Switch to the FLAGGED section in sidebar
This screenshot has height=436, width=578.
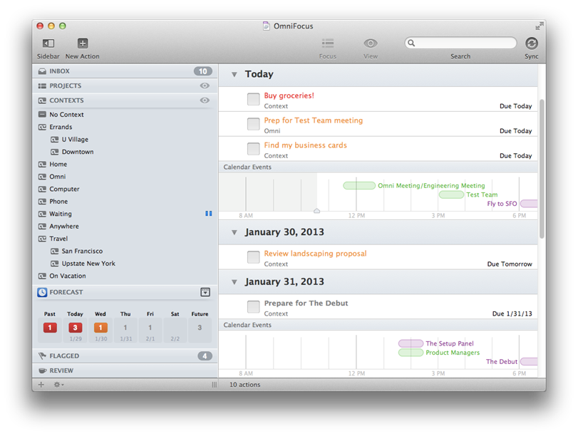point(71,355)
